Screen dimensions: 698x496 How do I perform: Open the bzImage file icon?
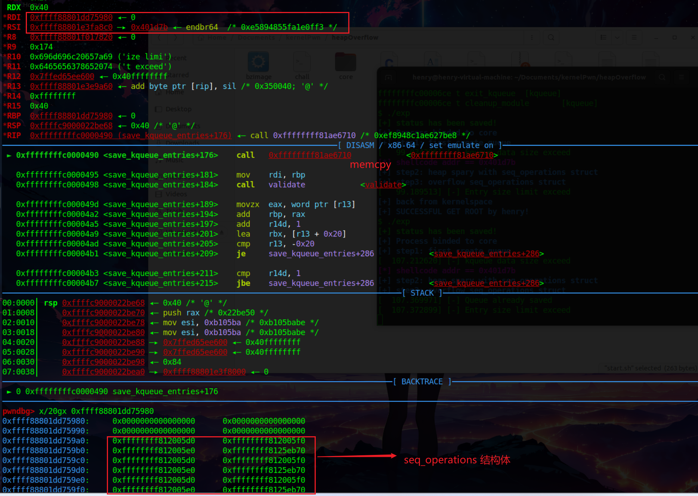pos(258,62)
